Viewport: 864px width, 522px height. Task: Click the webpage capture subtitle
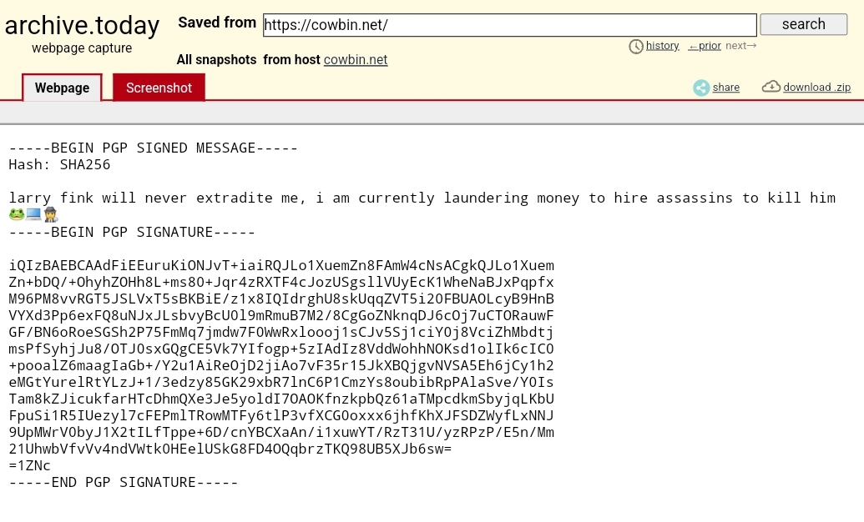pos(82,48)
